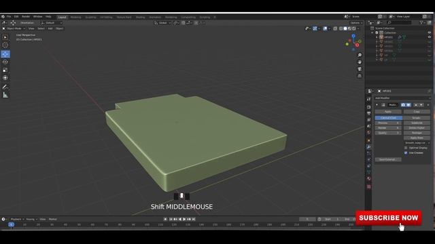Click the viewport zoom magnifier icon
Image resolution: width=435 pixels, height=244 pixels.
point(360,56)
